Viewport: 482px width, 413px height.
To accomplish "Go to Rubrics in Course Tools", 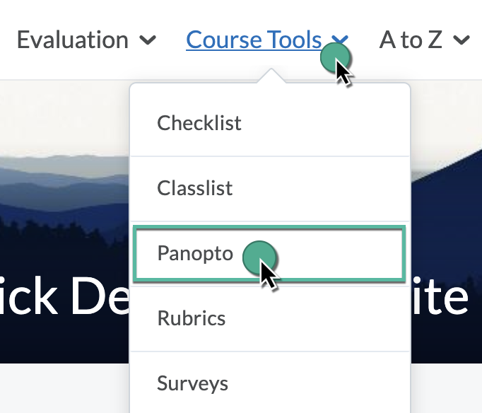I will (192, 318).
